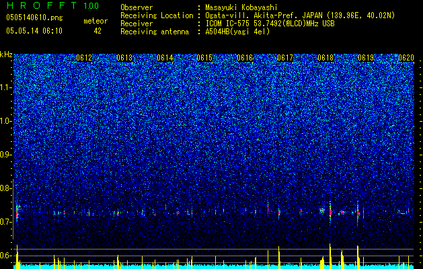The image size is (423, 269).
Task: Click the timestamp 05.05.14 06:10
Action: tap(34, 31)
